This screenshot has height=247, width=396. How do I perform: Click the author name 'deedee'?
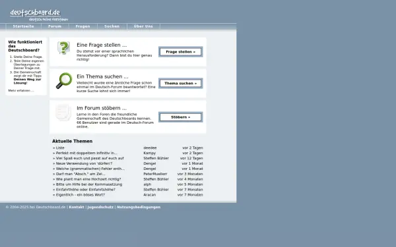point(150,148)
